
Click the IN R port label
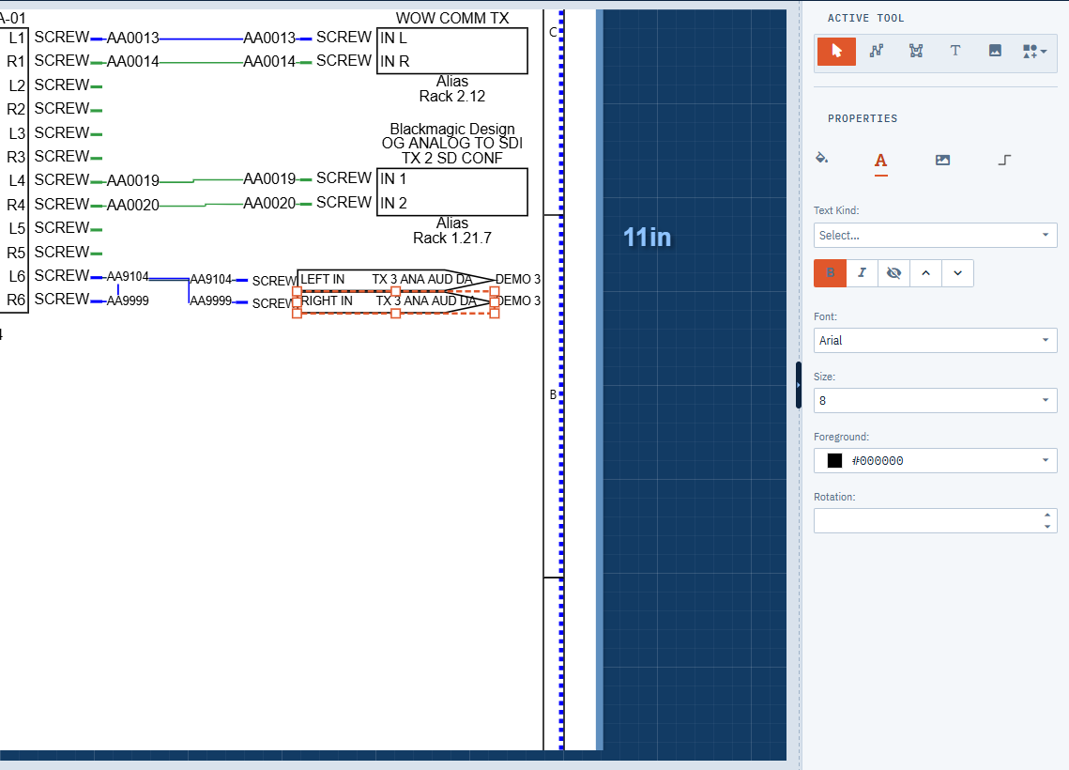click(x=395, y=61)
